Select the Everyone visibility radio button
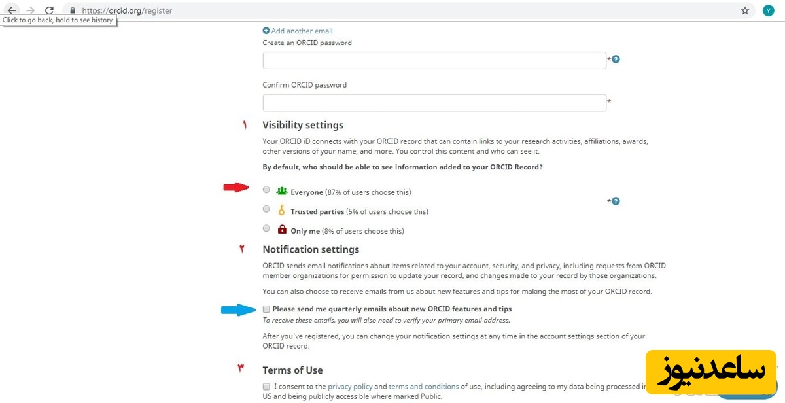This screenshot has width=785, height=403. point(266,190)
